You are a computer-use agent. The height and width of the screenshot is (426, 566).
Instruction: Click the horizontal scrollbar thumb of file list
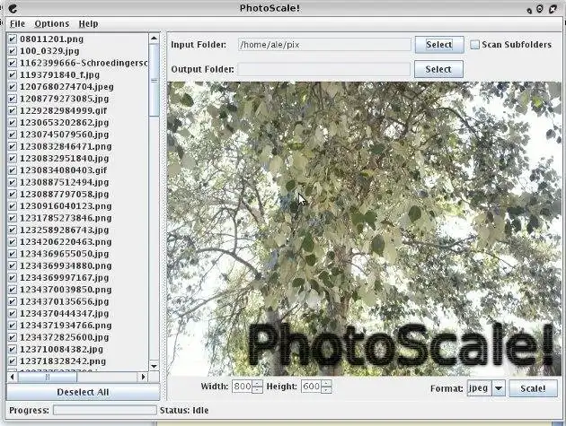pyautogui.click(x=48, y=377)
